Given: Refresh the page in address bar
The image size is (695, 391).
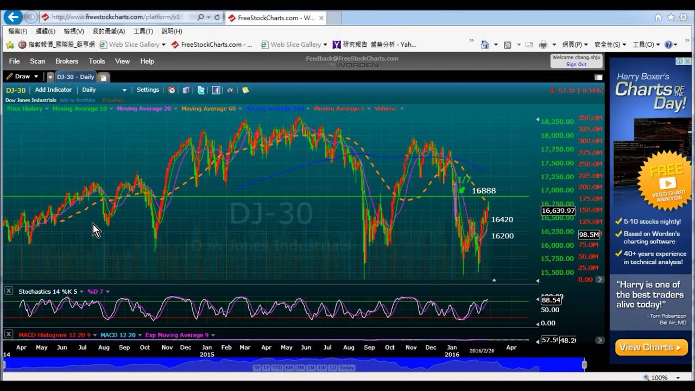Looking at the screenshot, I should (x=217, y=17).
